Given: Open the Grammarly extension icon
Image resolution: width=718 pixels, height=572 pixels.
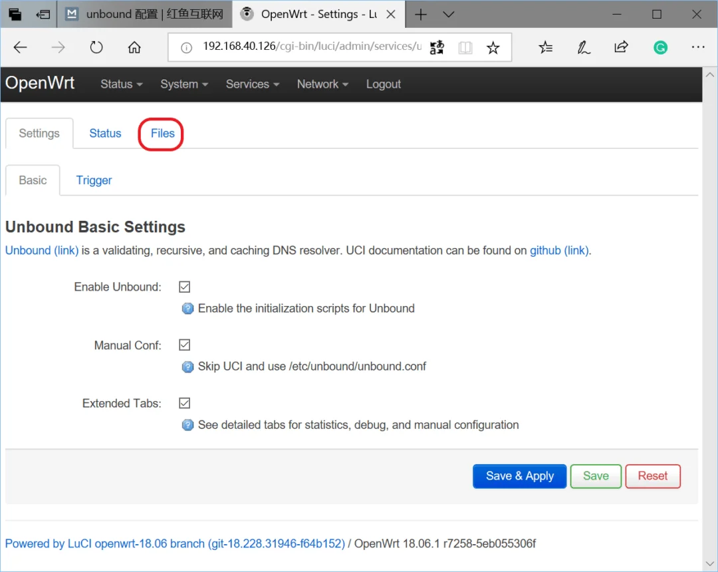Looking at the screenshot, I should click(660, 47).
